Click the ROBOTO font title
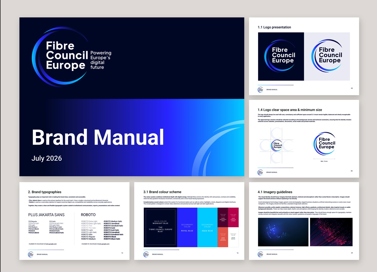This screenshot has height=272, width=377. click(x=88, y=215)
